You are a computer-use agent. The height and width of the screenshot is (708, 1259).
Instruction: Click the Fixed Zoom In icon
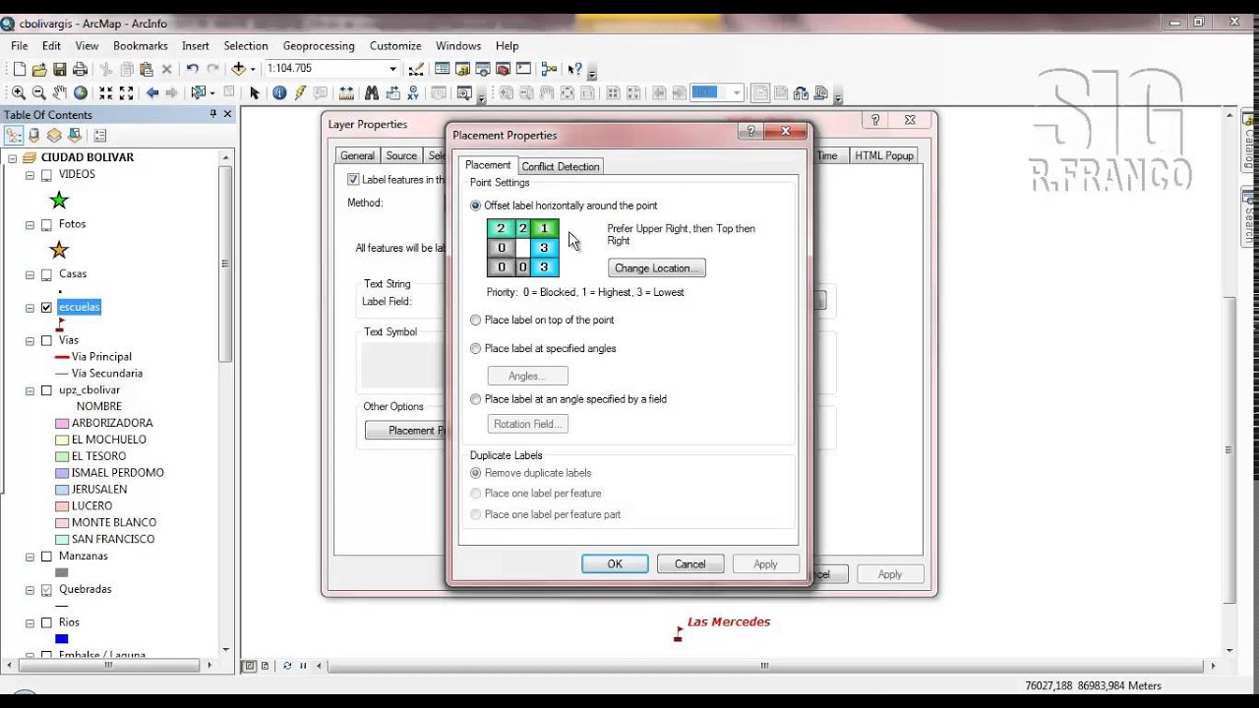106,93
